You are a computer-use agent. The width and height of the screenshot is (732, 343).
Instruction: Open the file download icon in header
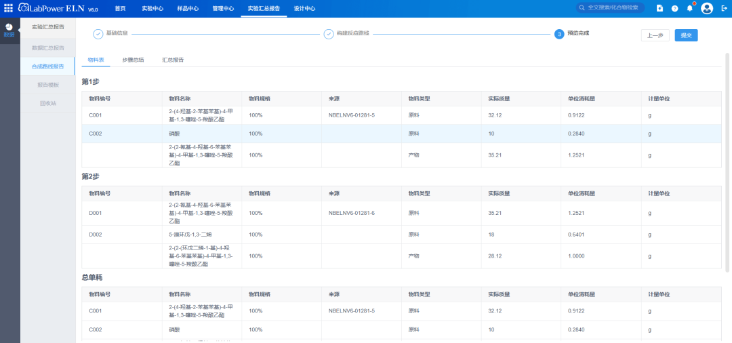pyautogui.click(x=659, y=8)
